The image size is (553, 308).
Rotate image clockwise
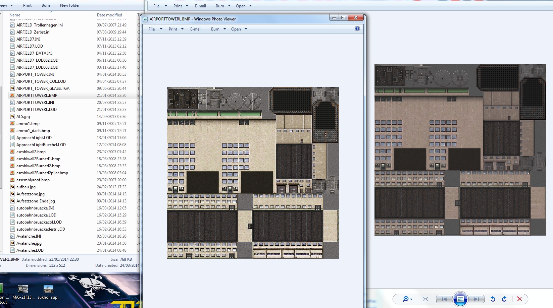pos(504,299)
